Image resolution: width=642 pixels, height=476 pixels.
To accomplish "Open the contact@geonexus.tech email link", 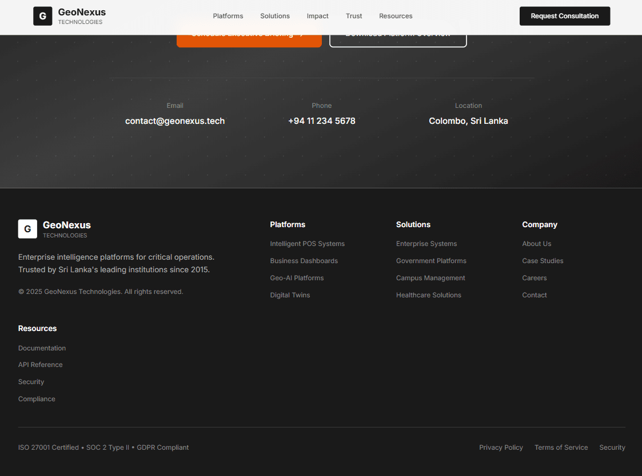I will [x=175, y=120].
